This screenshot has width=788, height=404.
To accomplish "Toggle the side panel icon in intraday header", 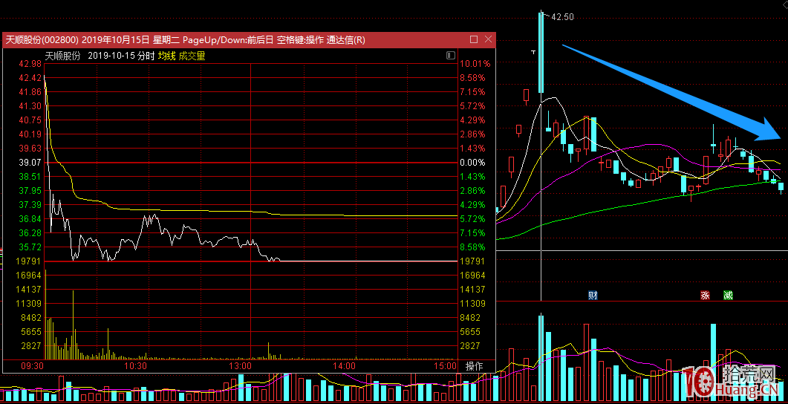I will point(451,56).
